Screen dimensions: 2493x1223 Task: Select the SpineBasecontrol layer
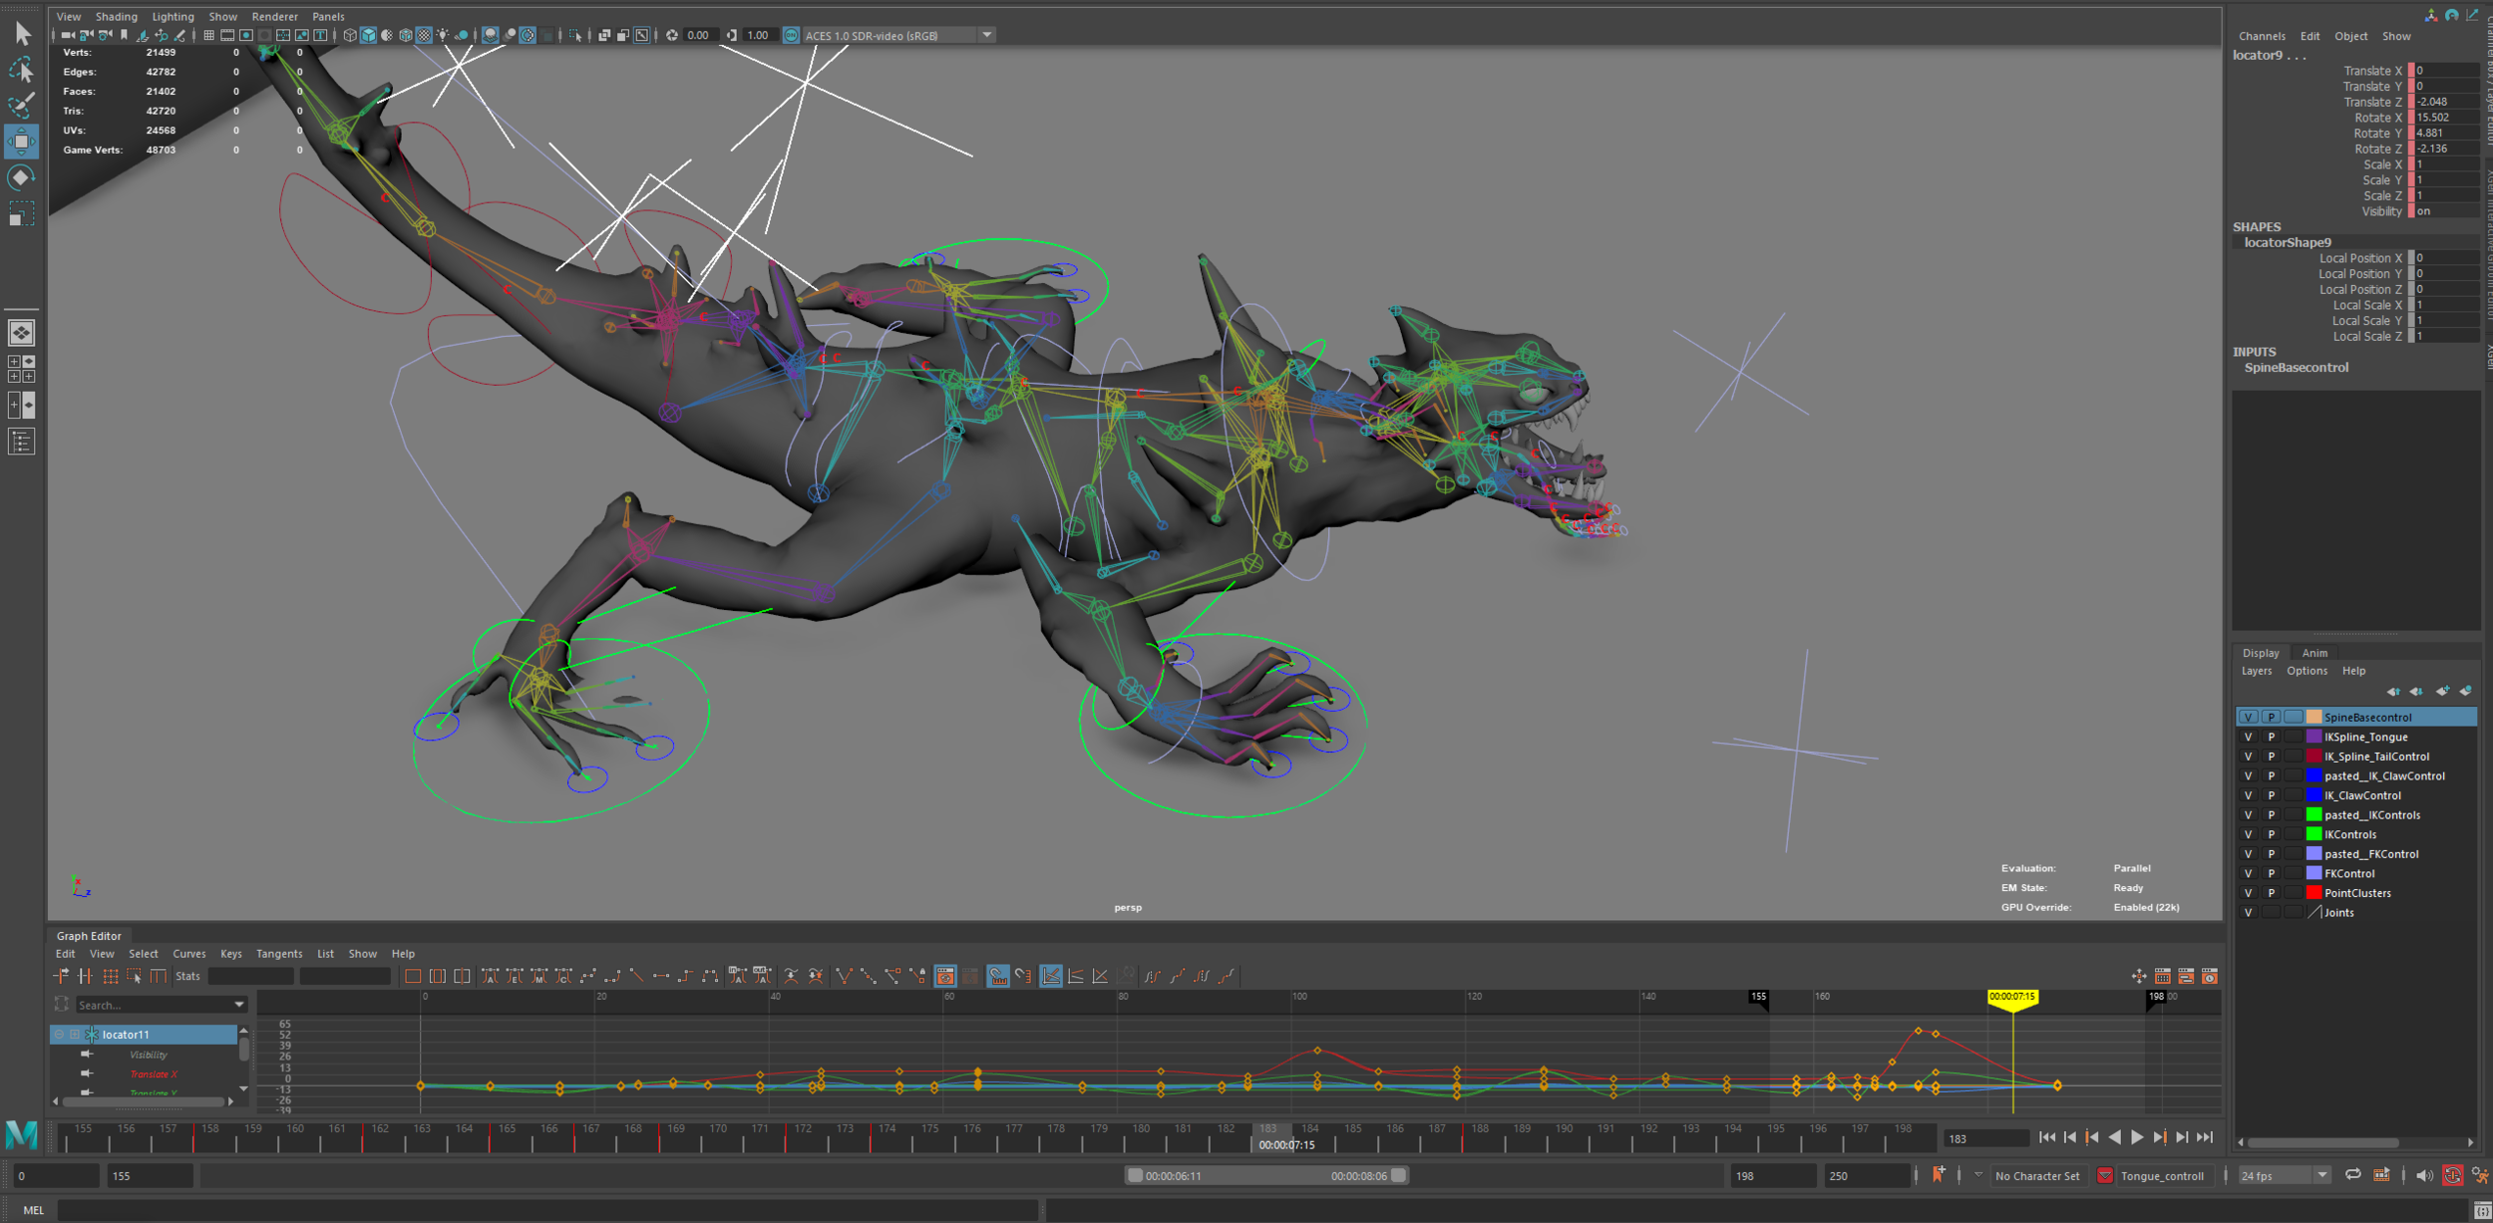(2370, 717)
